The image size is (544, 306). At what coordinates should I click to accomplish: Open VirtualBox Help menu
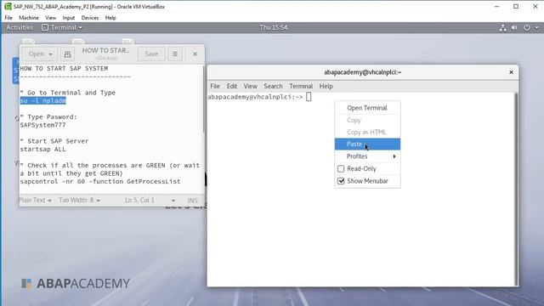coord(110,18)
